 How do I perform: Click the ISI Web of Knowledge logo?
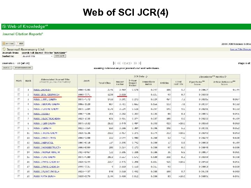click(25, 26)
